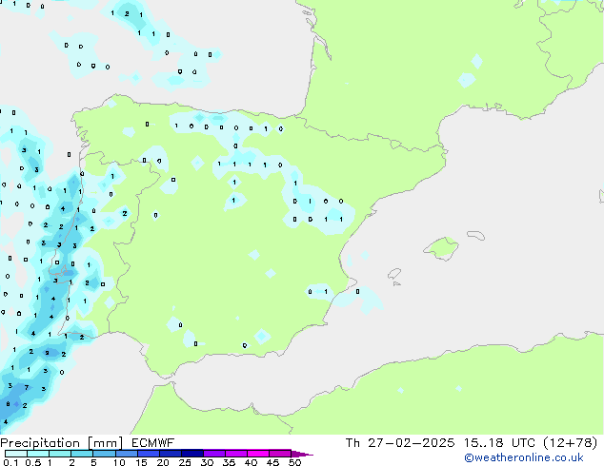Click the legend tick label 35

coord(229,463)
